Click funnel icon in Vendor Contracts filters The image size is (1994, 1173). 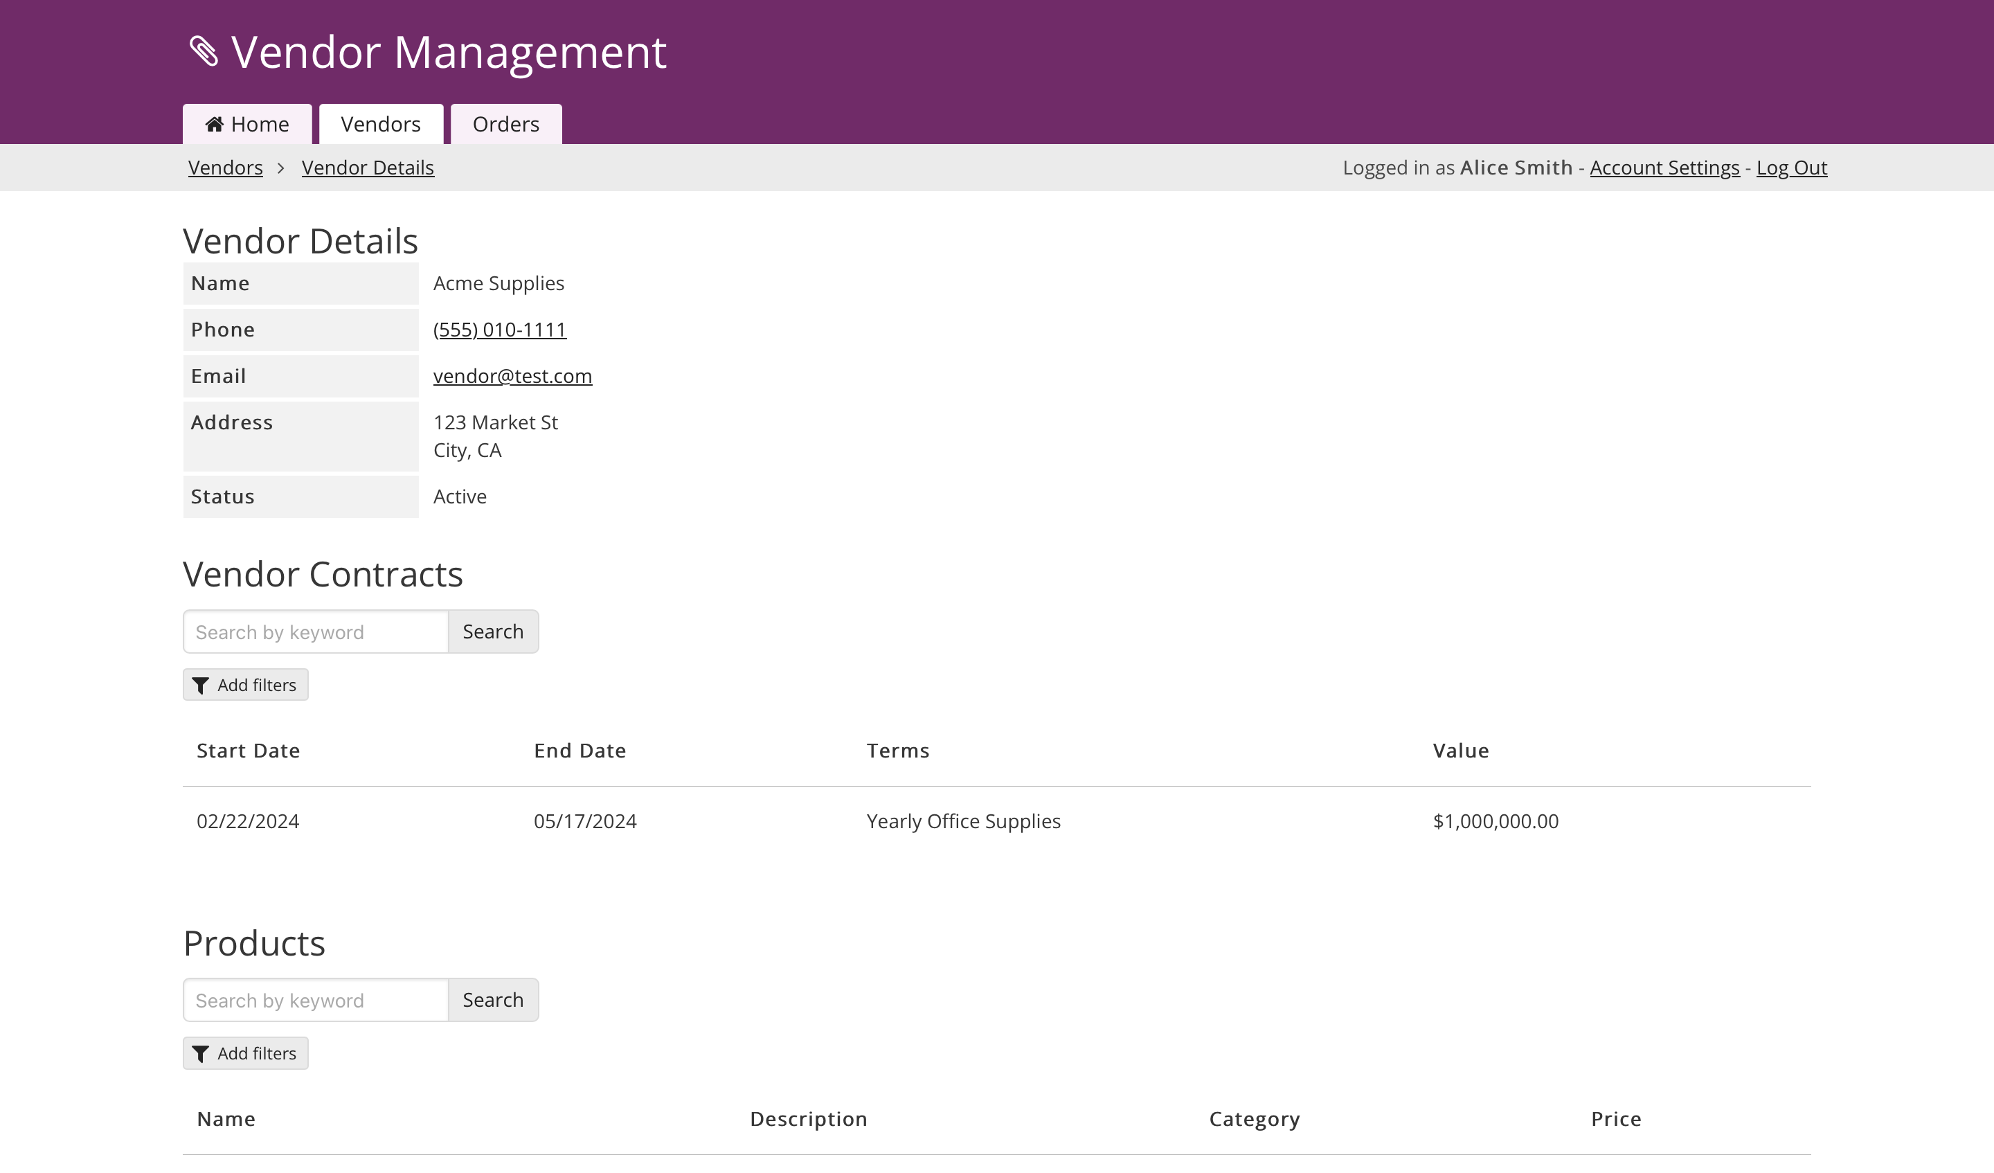201,686
